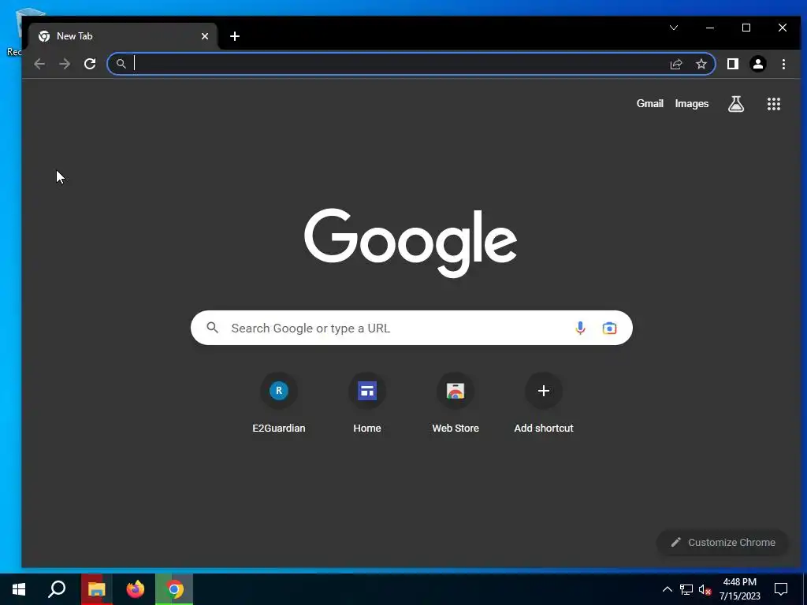Open the Chrome profile avatar menu

click(757, 64)
